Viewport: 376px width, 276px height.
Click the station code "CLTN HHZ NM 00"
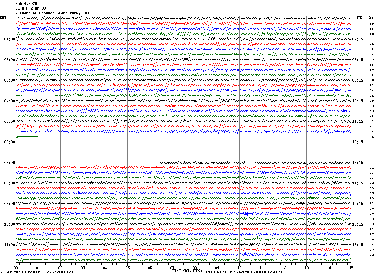(30, 8)
